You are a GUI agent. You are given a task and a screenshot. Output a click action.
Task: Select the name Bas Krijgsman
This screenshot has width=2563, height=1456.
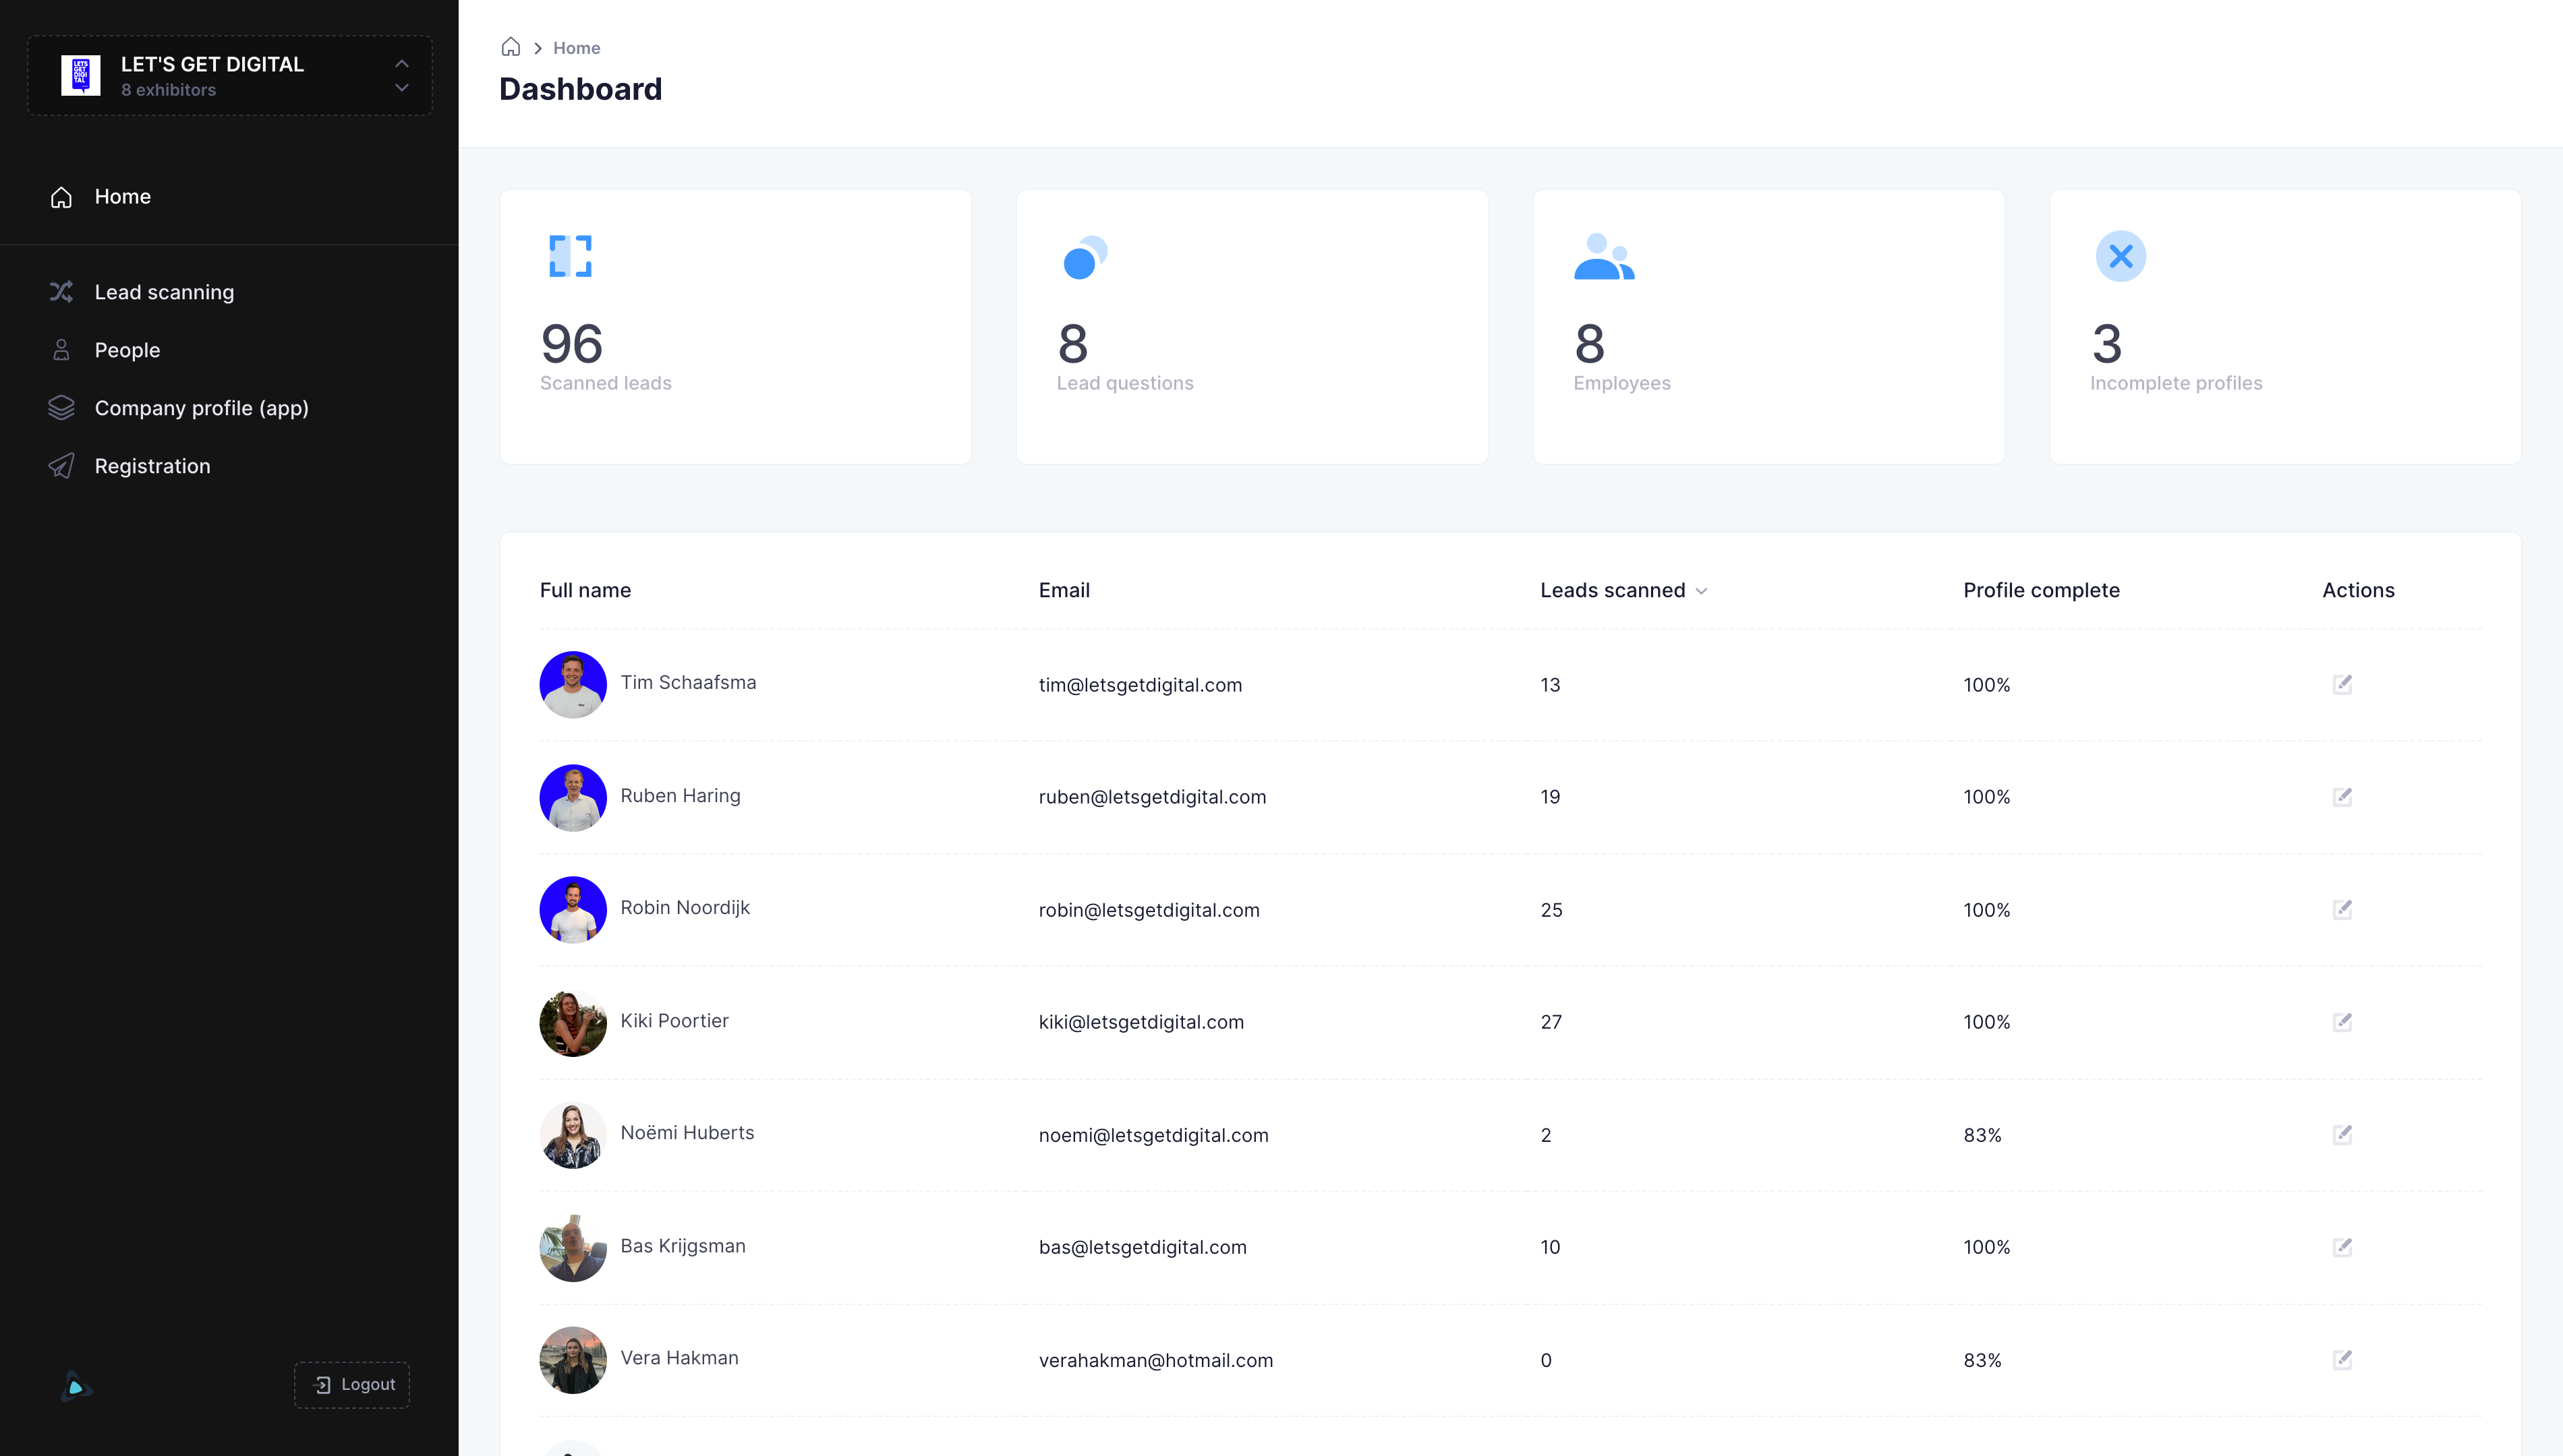click(683, 1246)
